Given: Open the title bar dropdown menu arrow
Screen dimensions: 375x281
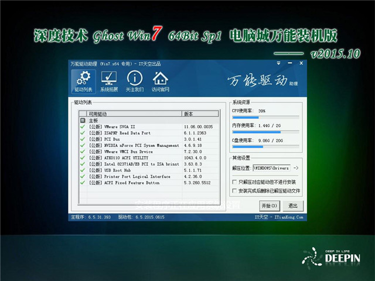Looking at the screenshot, I should pos(278,63).
